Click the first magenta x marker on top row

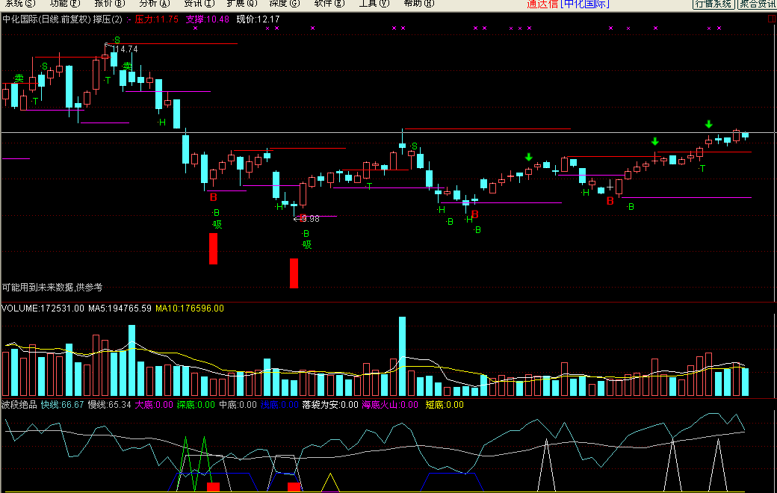tap(195, 28)
